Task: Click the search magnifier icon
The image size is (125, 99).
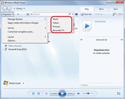Action: pos(69,14)
